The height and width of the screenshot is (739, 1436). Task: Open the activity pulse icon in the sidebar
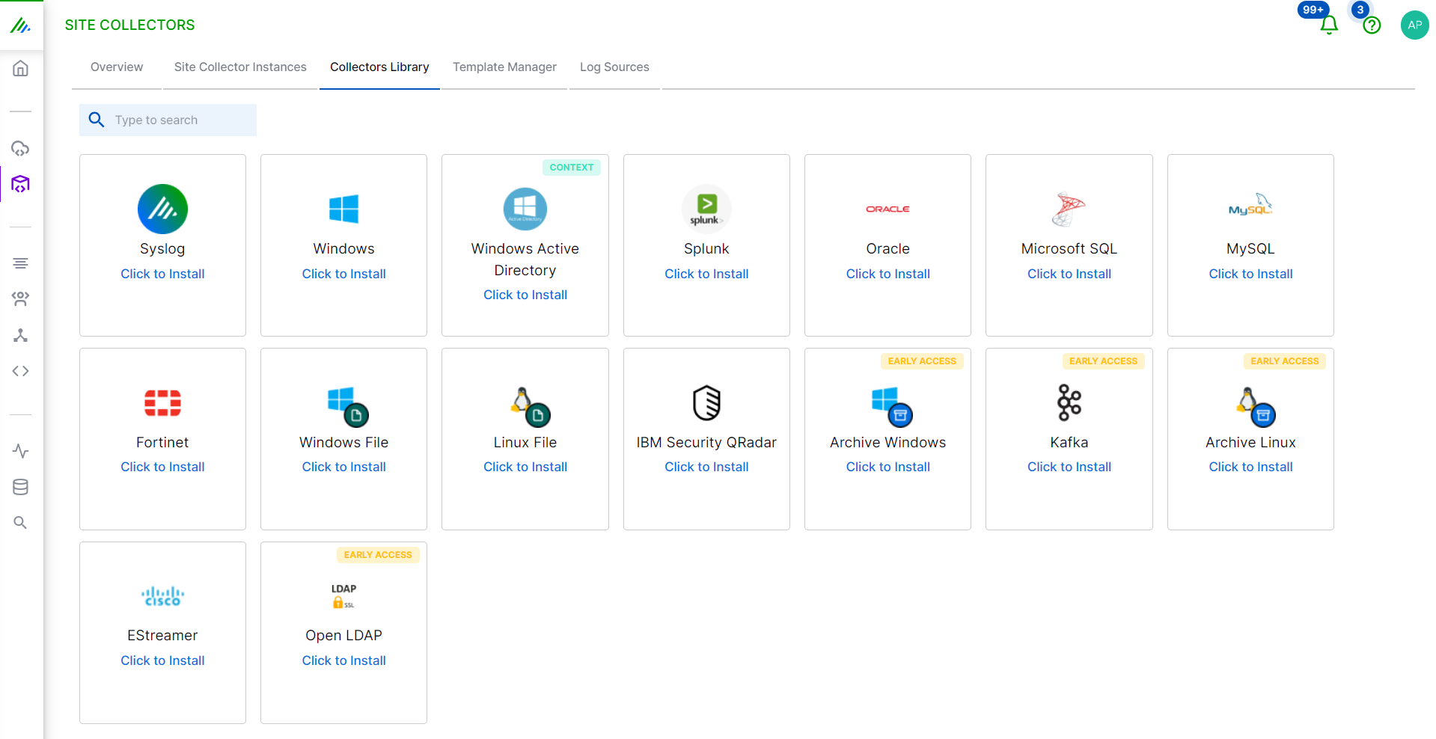pyautogui.click(x=21, y=451)
